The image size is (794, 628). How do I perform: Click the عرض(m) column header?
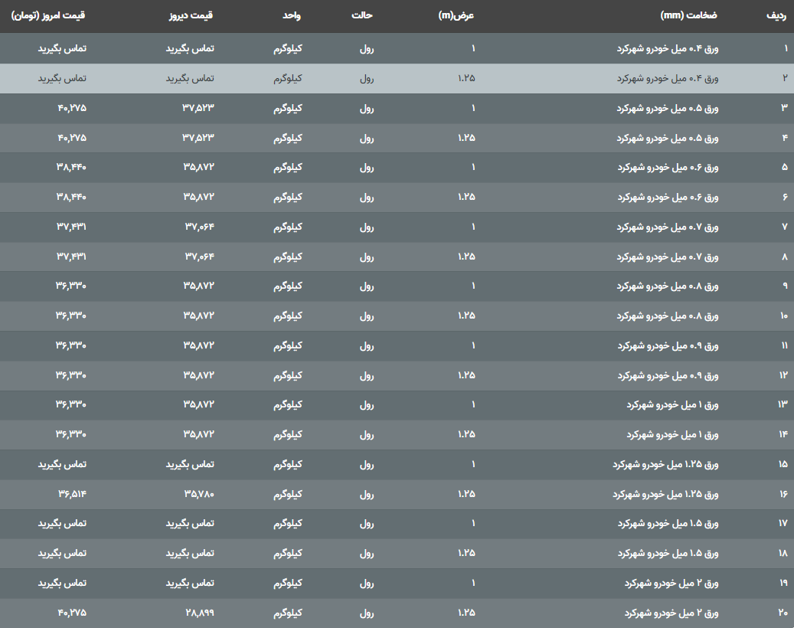point(457,16)
